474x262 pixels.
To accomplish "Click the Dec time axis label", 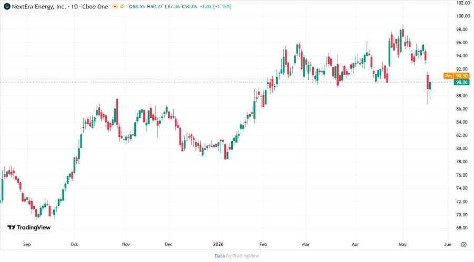I will (x=169, y=244).
